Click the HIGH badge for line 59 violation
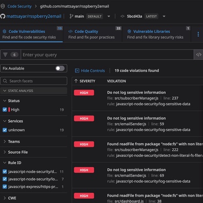This screenshot has width=203, height=203. [84, 118]
